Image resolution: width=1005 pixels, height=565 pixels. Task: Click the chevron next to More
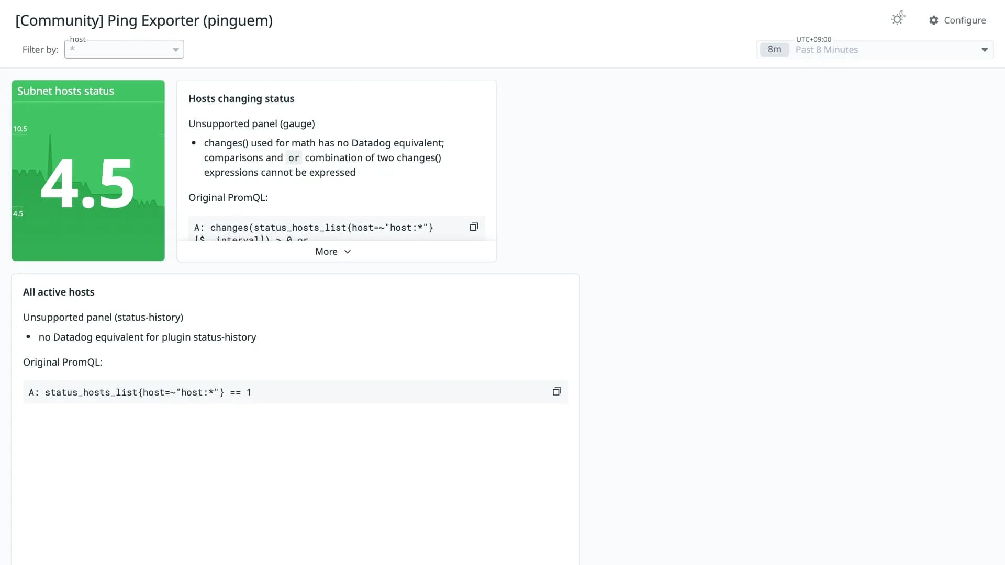[x=348, y=252]
